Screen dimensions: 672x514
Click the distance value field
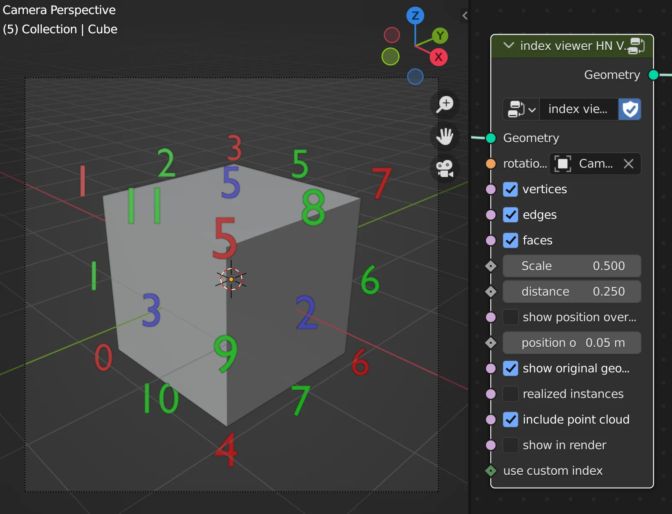click(x=572, y=292)
